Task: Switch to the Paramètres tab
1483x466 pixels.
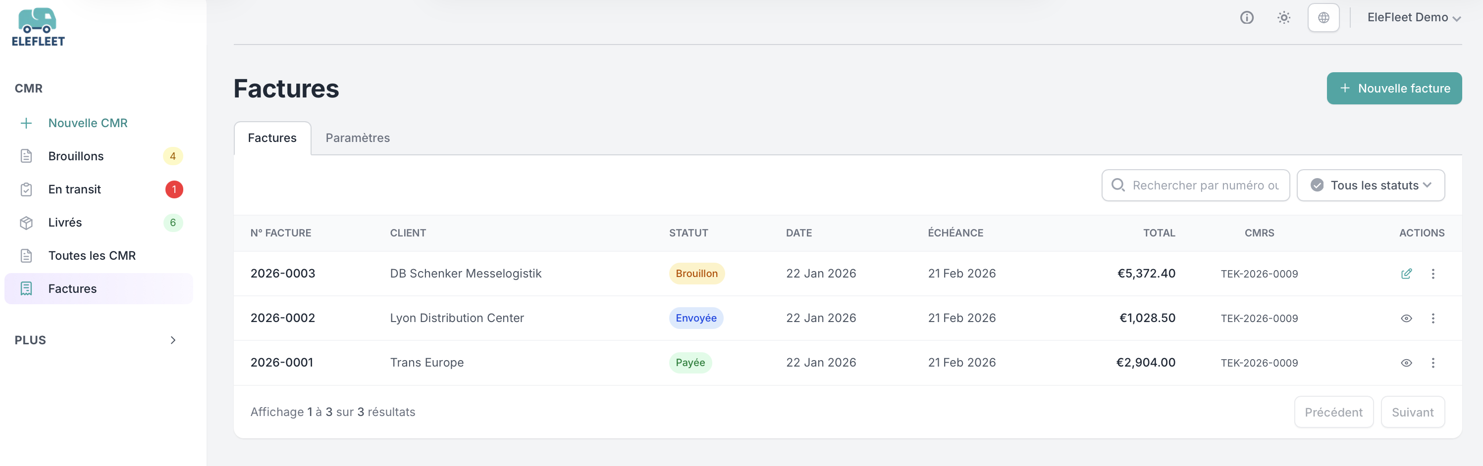Action: 358,138
